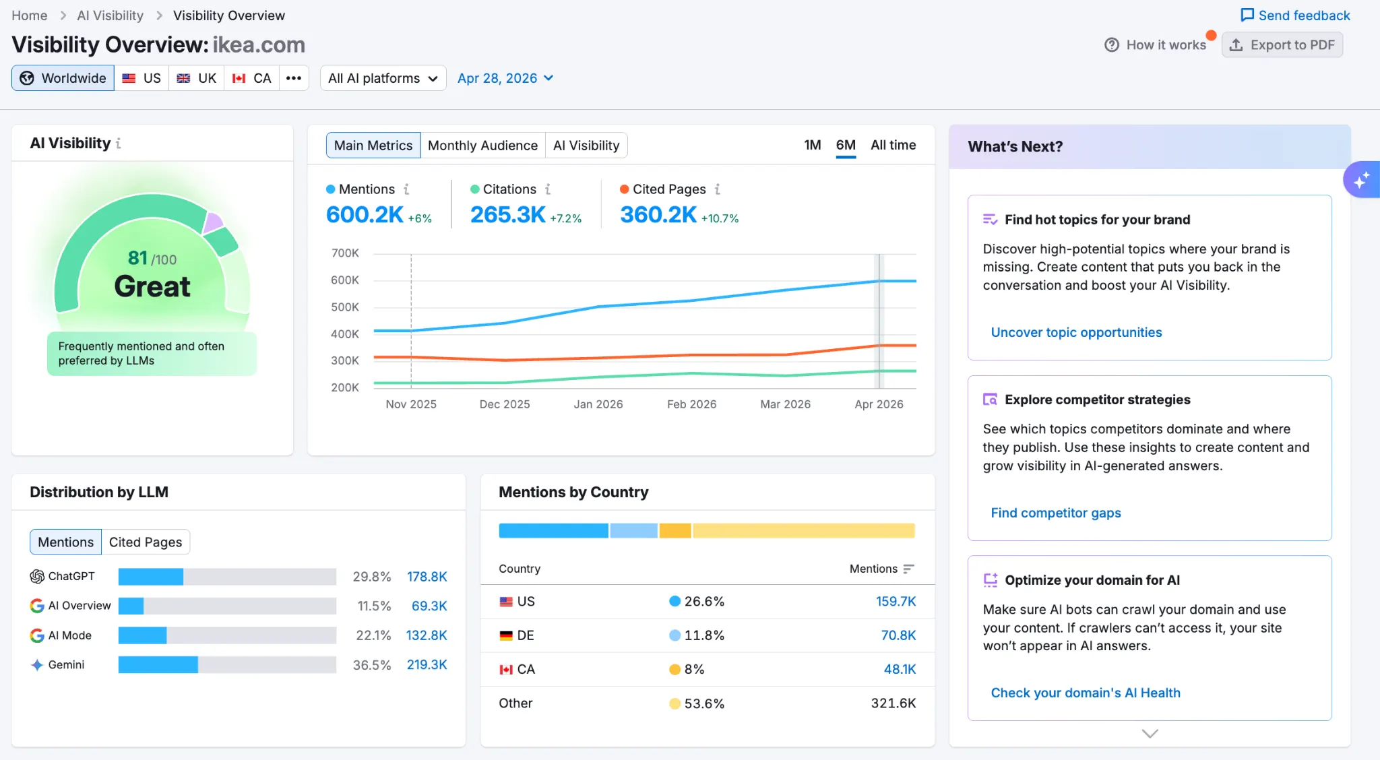Click the Mentions metric info icon
The image size is (1380, 760).
(406, 189)
